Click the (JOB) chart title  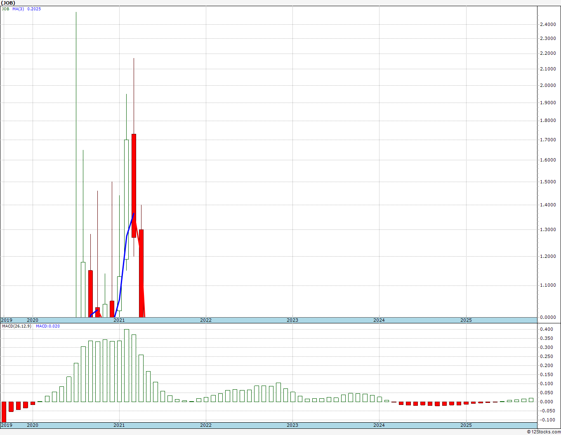8,3
